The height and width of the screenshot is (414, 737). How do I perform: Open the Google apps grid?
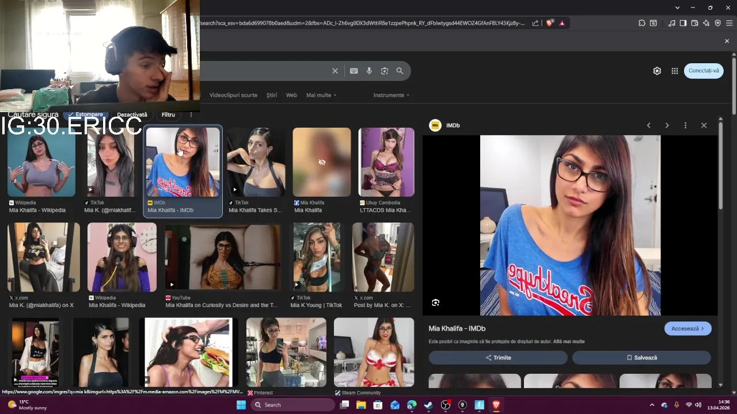click(674, 71)
